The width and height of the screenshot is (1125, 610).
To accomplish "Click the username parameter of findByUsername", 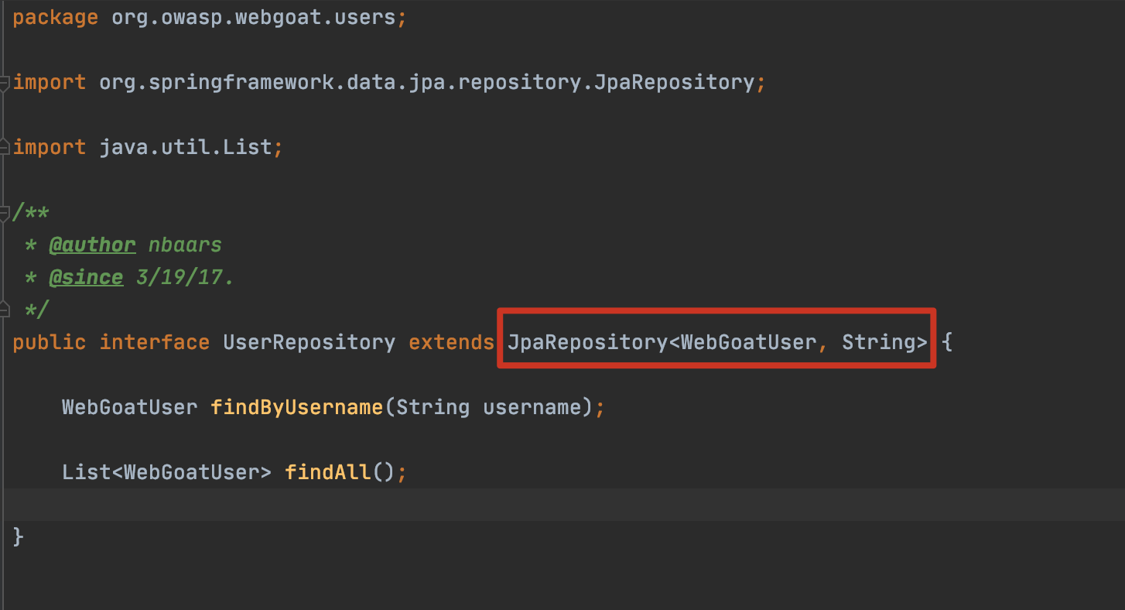I will point(532,406).
